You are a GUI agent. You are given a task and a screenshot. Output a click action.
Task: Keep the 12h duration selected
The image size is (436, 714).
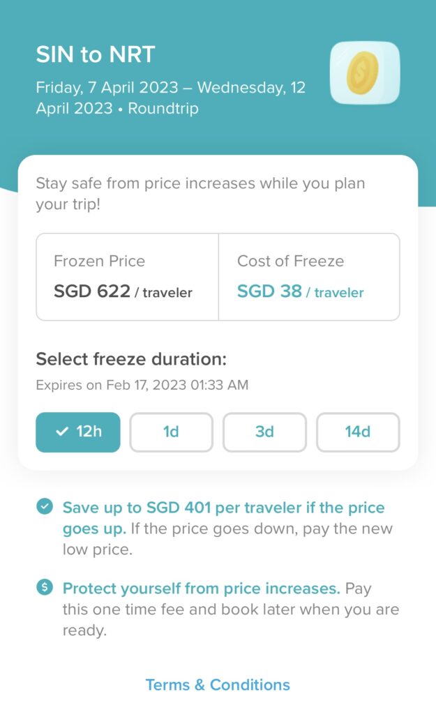pyautogui.click(x=77, y=432)
